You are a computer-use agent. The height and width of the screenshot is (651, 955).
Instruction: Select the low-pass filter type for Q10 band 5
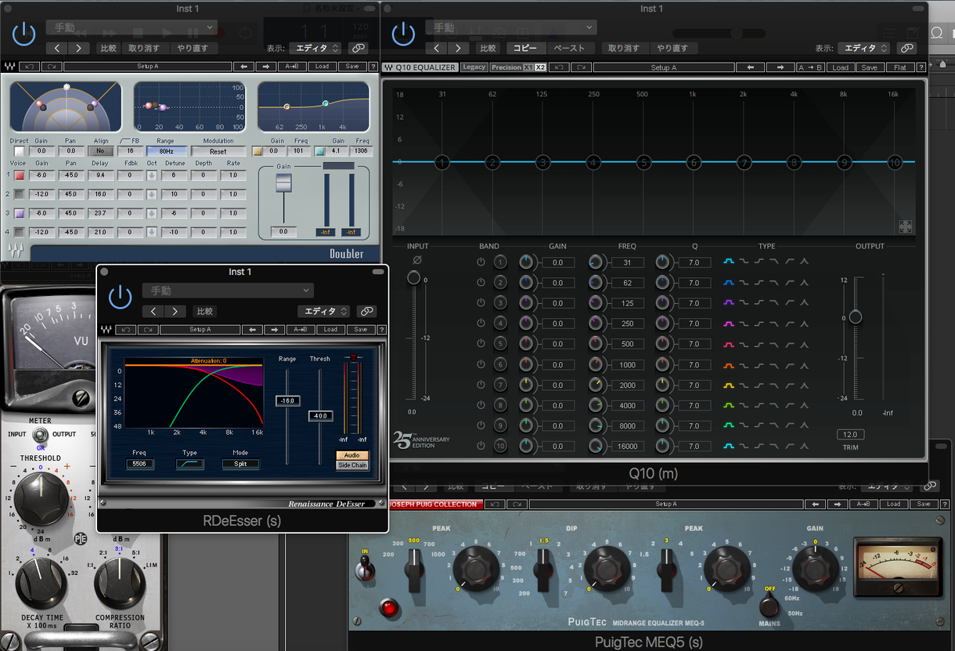774,344
